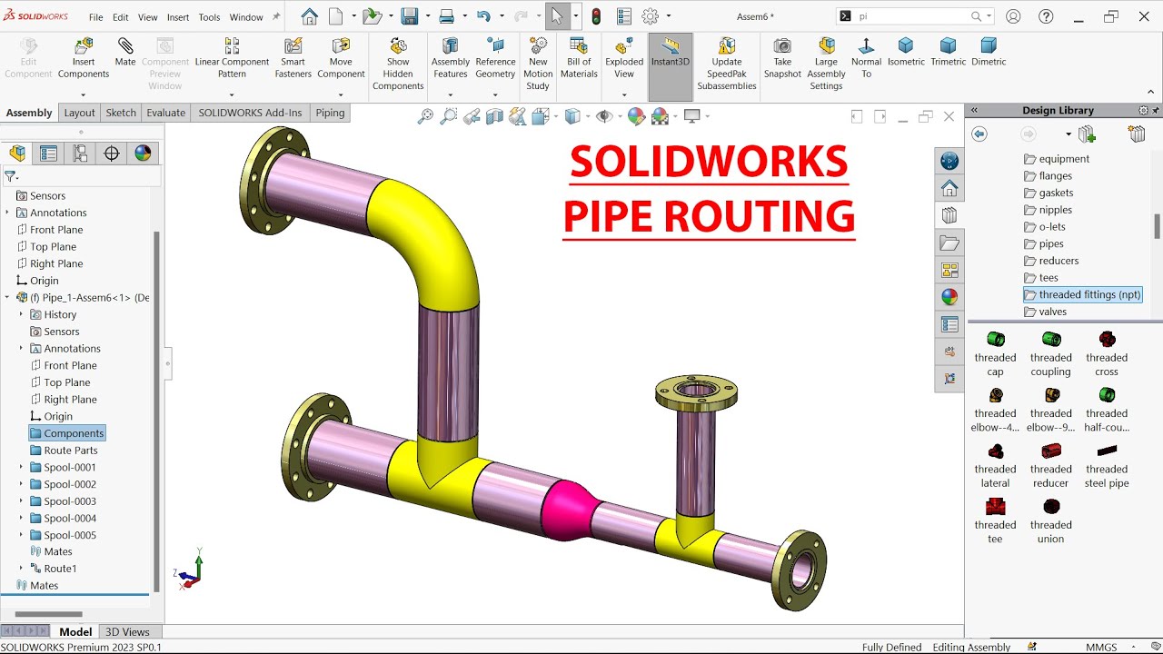1163x654 pixels.
Task: Select Components folder in tree
Action: coord(67,433)
